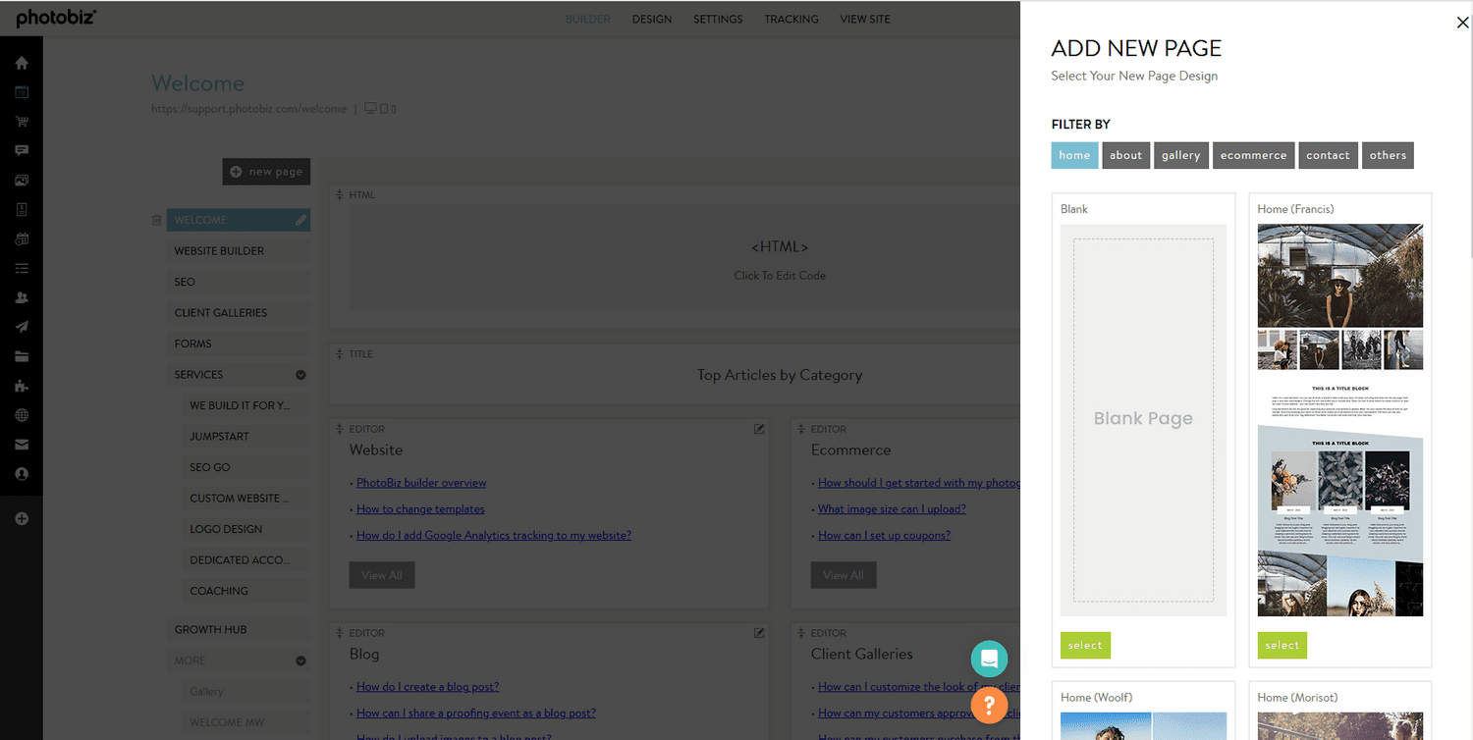The height and width of the screenshot is (740, 1473).
Task: Enable the 'about' page filter
Action: [x=1125, y=154]
